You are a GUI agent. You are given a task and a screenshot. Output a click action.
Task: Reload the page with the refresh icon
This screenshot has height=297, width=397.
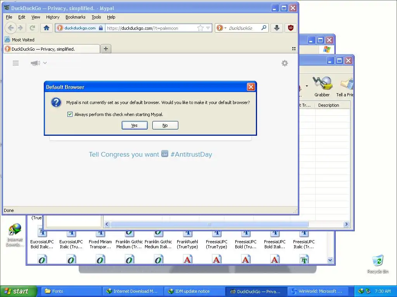(x=32, y=28)
